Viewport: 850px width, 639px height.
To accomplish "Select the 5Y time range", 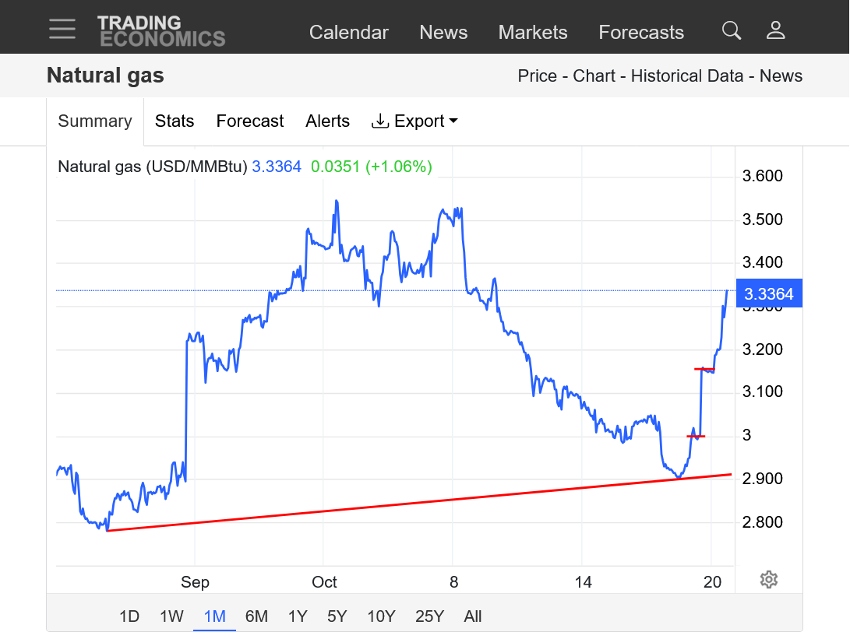I will pyautogui.click(x=337, y=616).
